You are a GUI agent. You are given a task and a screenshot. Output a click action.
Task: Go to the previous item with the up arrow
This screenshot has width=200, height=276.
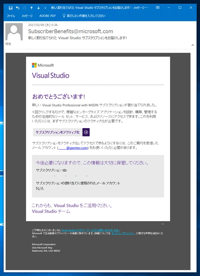point(31,8)
